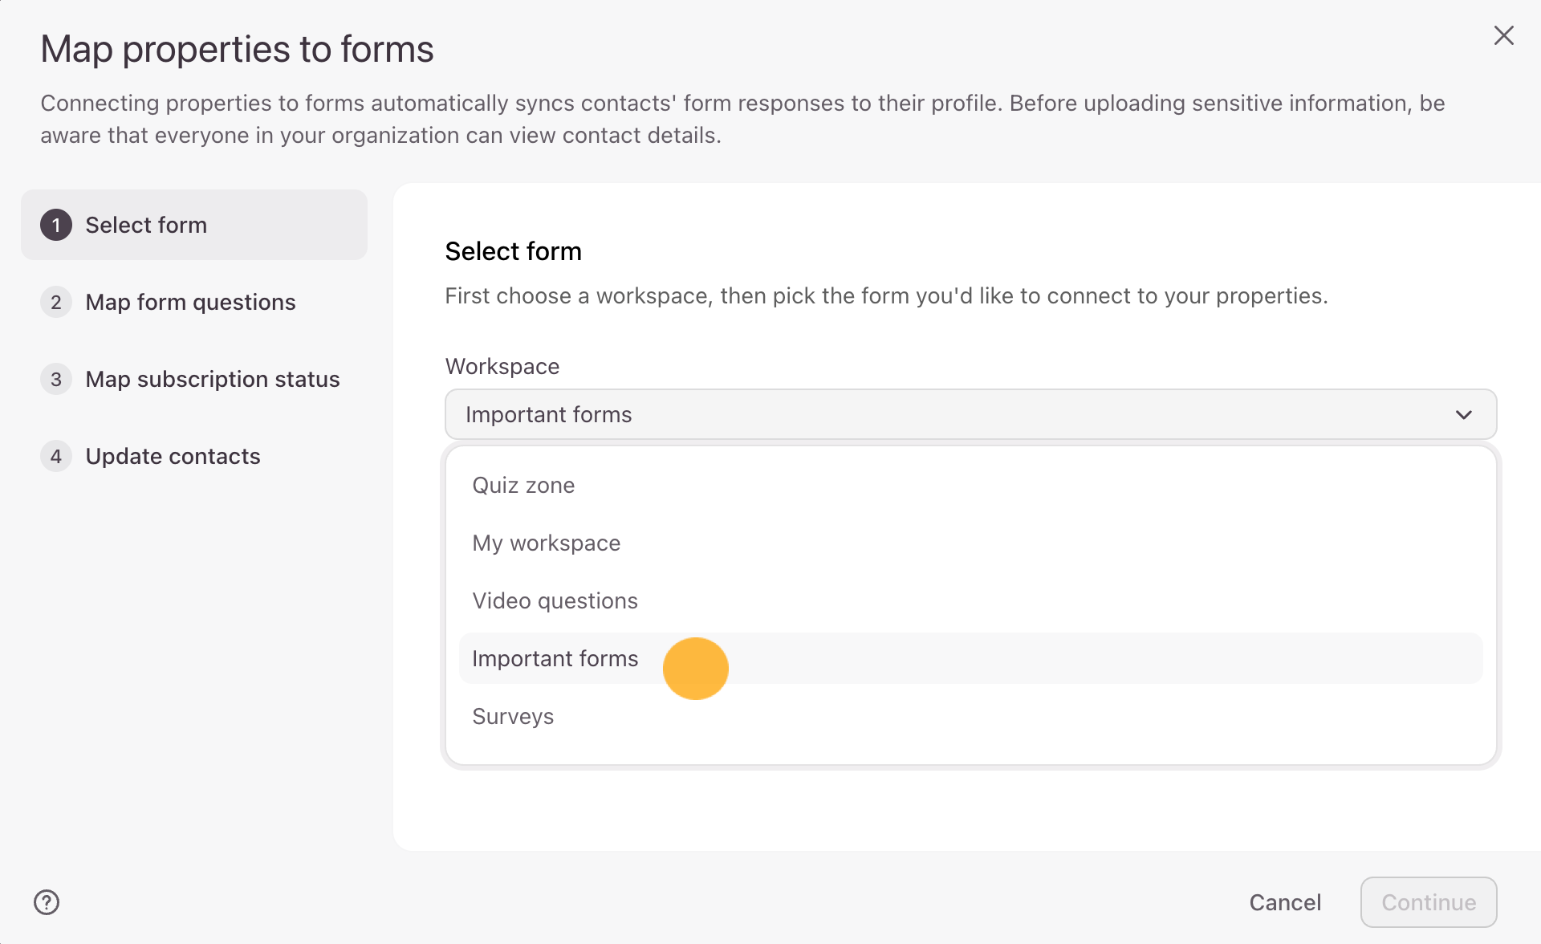The width and height of the screenshot is (1541, 944).
Task: Go to Map form questions step
Action: pos(190,303)
